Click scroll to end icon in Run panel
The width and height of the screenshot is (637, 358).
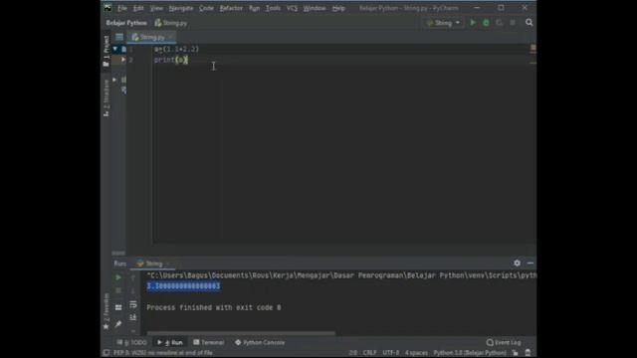[x=132, y=317]
